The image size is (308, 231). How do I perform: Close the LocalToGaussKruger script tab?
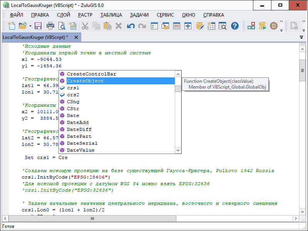coord(76,37)
